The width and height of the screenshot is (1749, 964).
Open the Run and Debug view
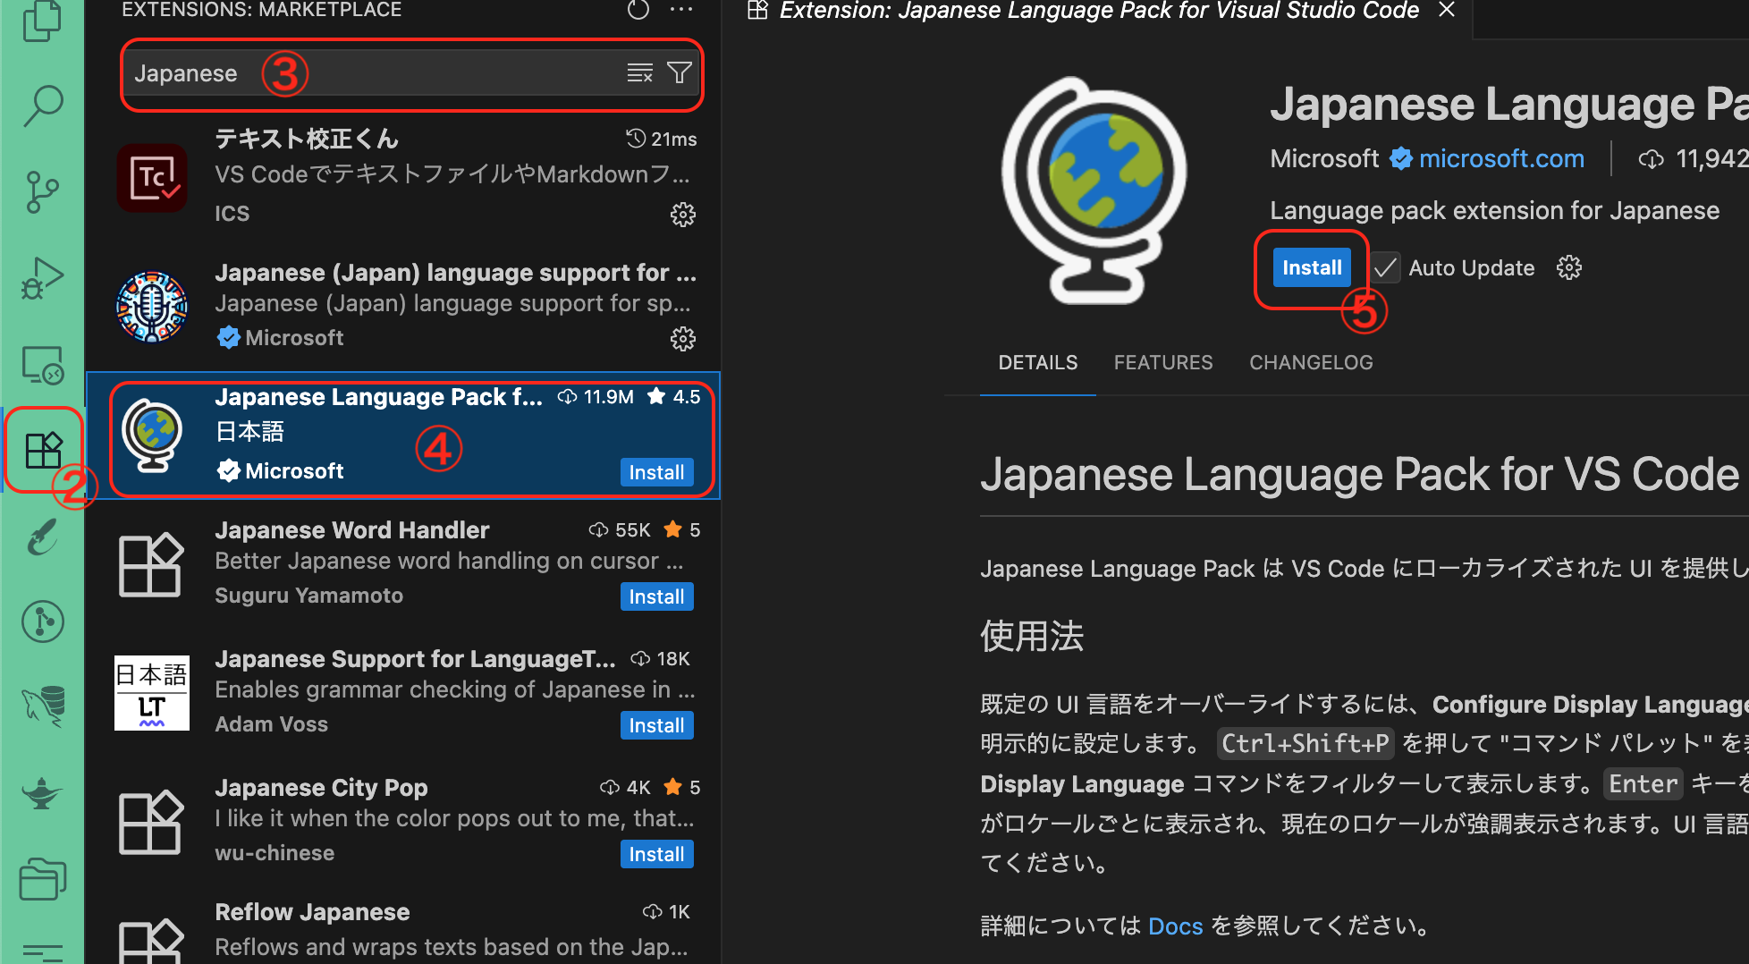pos(43,278)
